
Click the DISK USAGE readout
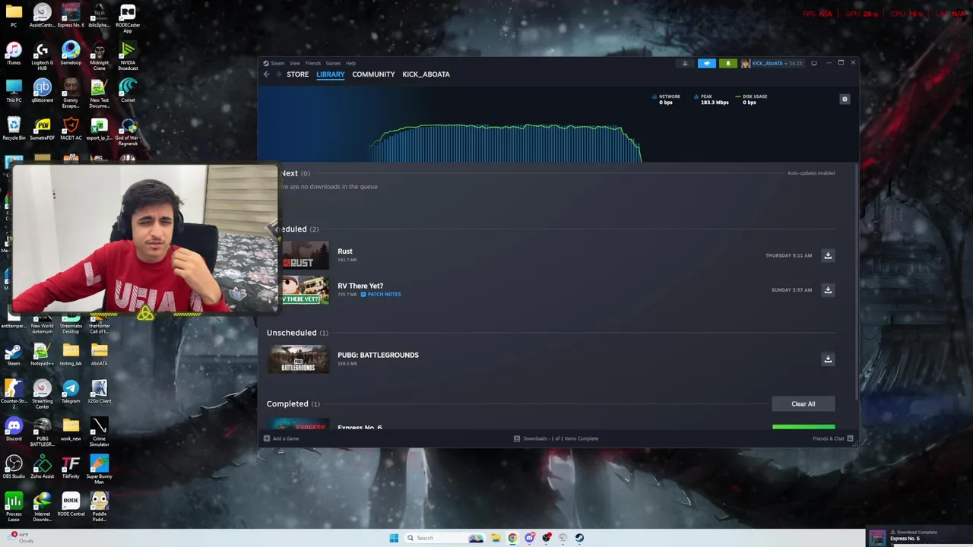pyautogui.click(x=751, y=100)
